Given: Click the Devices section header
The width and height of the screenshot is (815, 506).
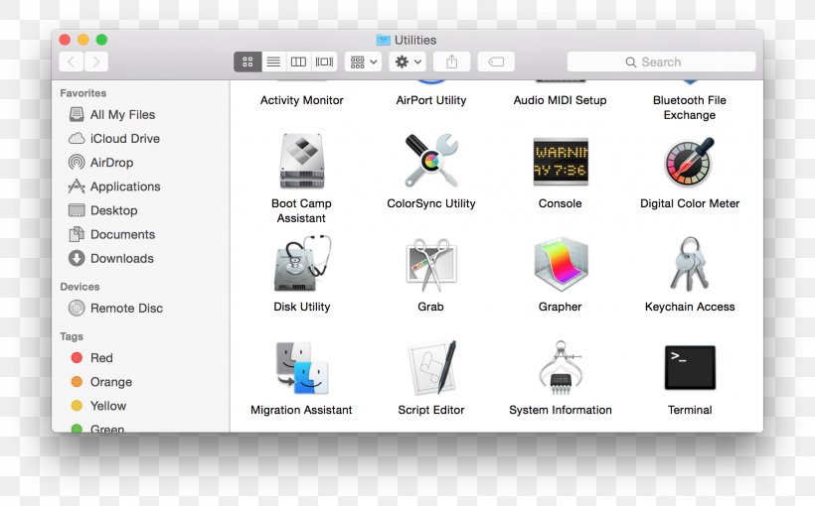Looking at the screenshot, I should click(x=80, y=287).
